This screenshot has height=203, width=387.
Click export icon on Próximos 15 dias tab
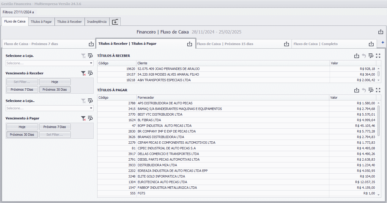point(286,44)
